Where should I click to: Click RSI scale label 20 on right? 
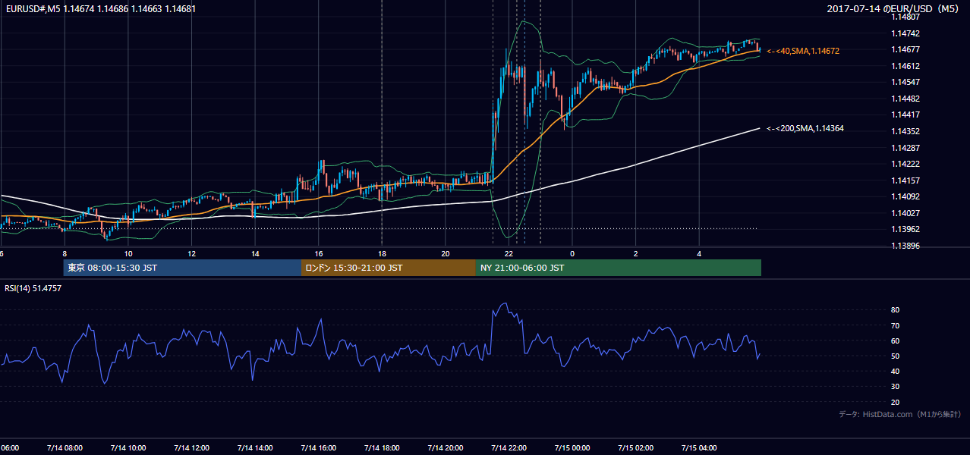coord(895,403)
